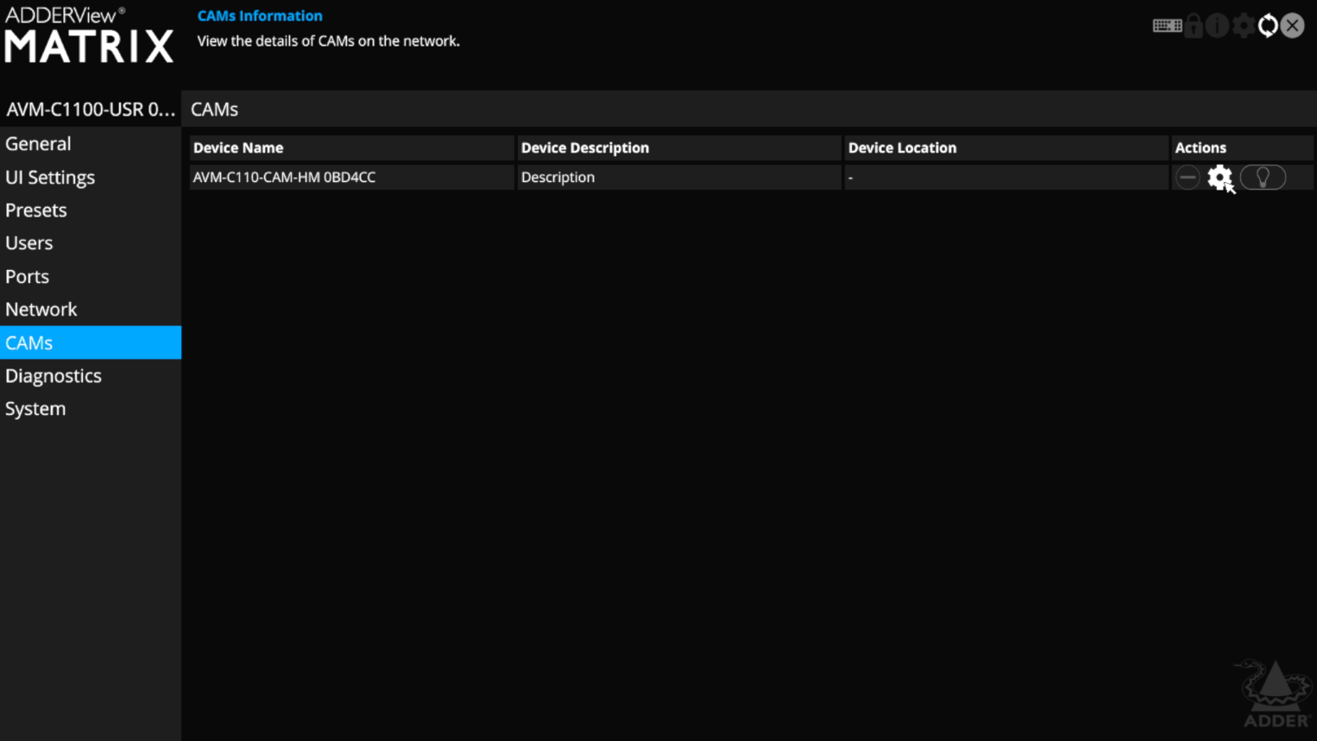Click the identify lightbulb button for the CAM
Screen dimensions: 1317x741
tap(1263, 178)
